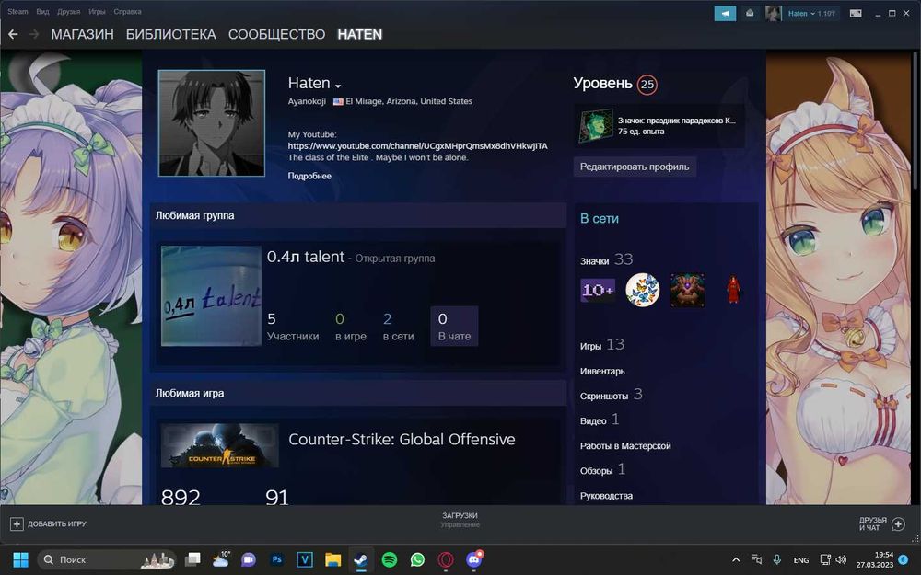The width and height of the screenshot is (921, 575).
Task: Click Подробнее to expand profile summary
Action: 309,176
